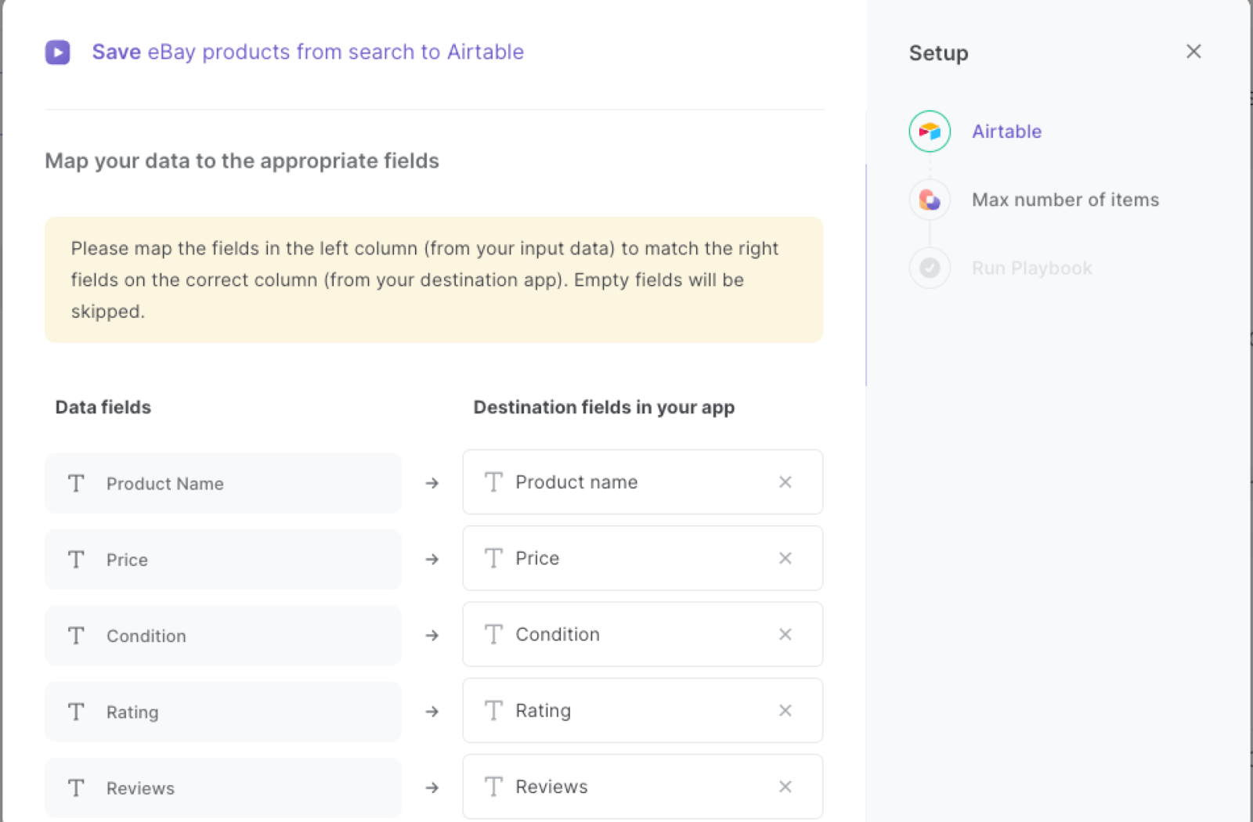Open the Price destination field dropdown

pyautogui.click(x=642, y=558)
